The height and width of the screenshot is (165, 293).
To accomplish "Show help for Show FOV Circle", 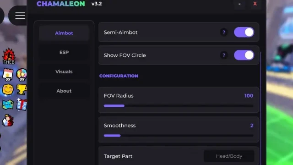I will pyautogui.click(x=224, y=55).
